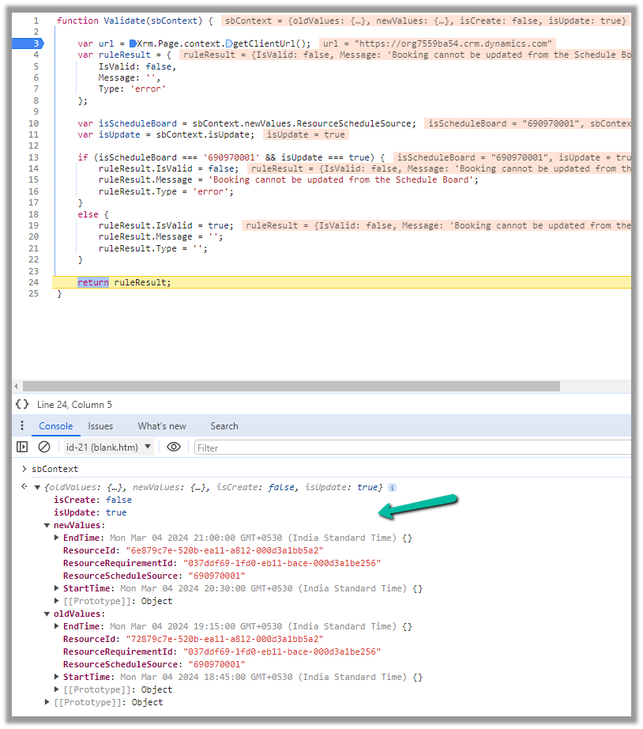Click the pretty-print curly braces icon
The image size is (643, 729).
[22, 404]
